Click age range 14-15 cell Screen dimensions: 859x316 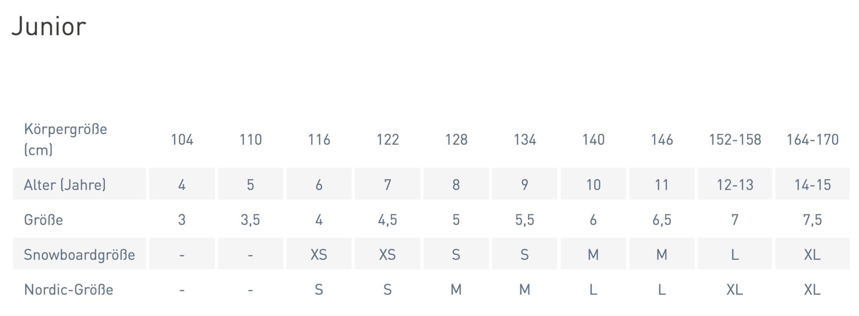pyautogui.click(x=812, y=185)
